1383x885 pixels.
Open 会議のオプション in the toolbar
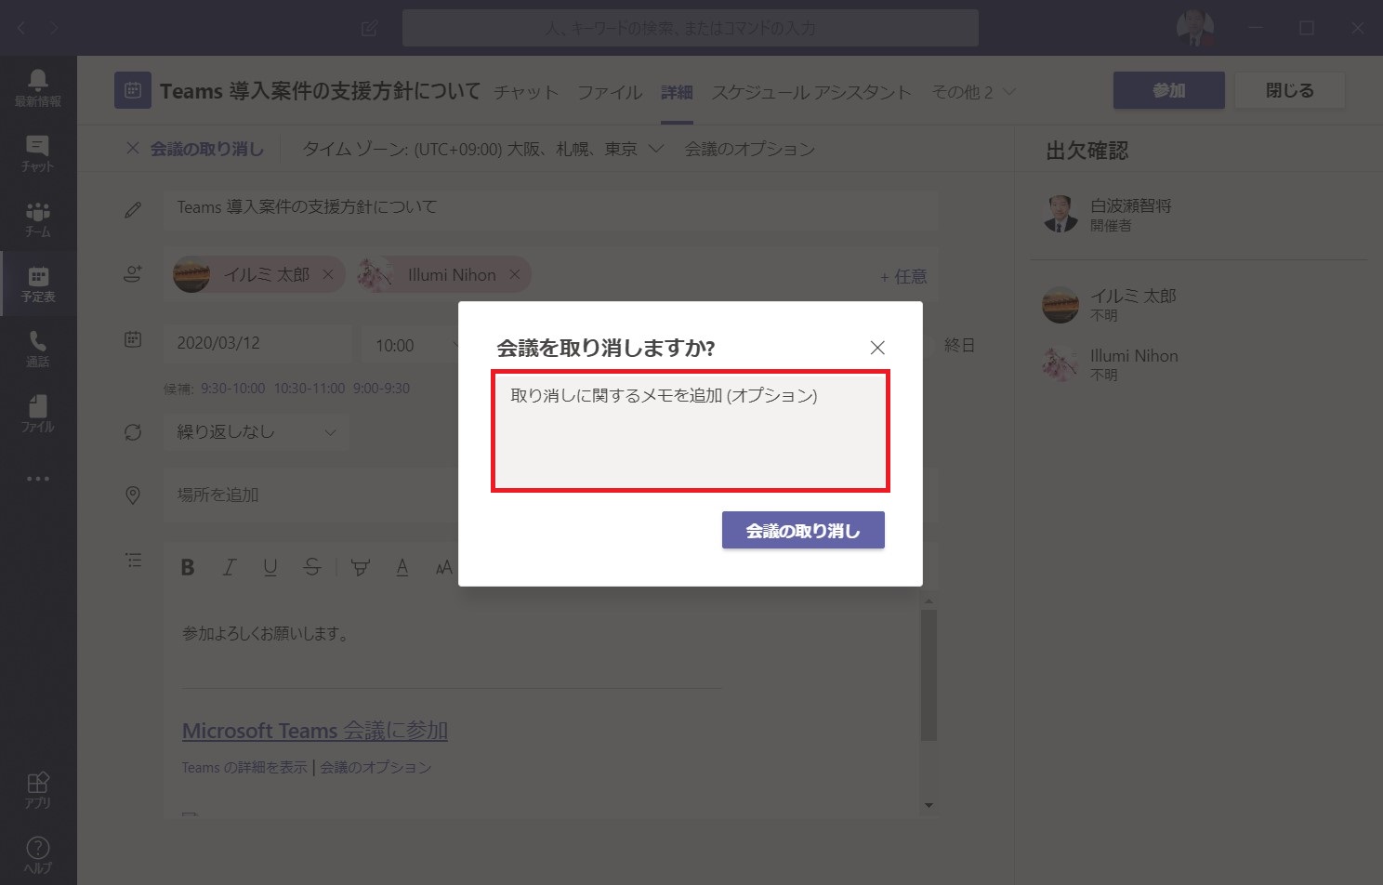coord(750,149)
